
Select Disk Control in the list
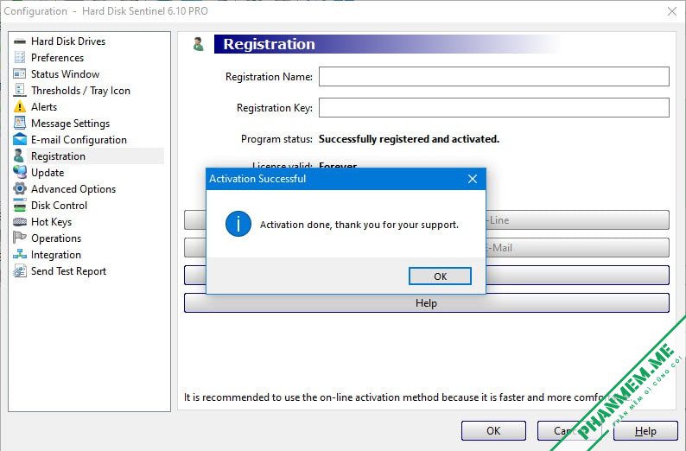tap(59, 205)
